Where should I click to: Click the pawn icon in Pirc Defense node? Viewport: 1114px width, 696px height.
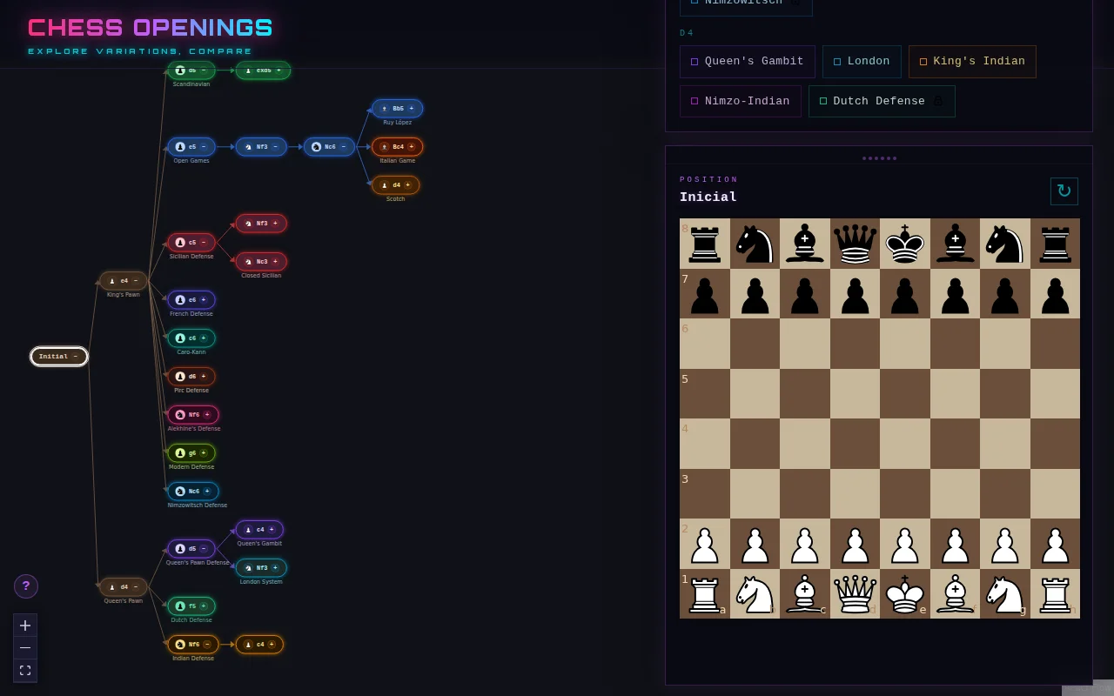180,377
